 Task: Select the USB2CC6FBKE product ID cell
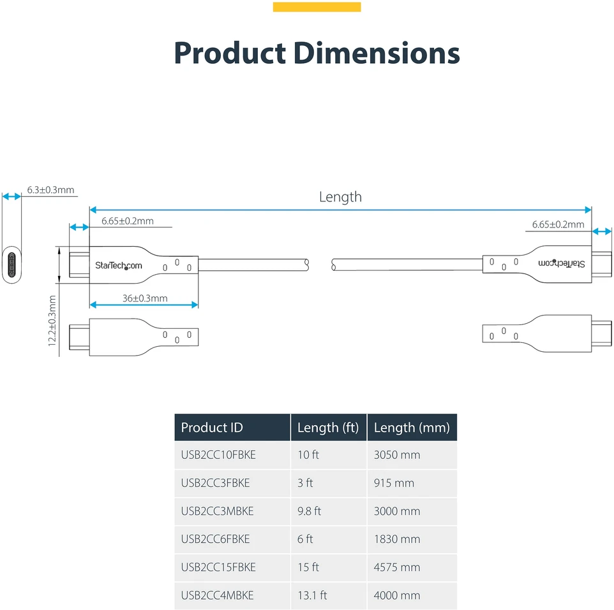click(232, 539)
